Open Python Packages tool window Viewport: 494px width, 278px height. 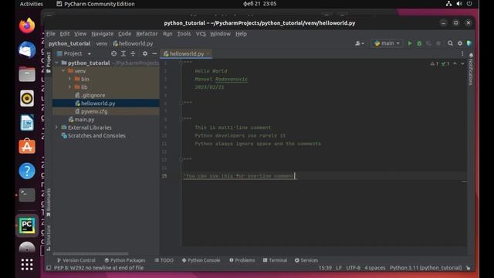[x=125, y=260]
